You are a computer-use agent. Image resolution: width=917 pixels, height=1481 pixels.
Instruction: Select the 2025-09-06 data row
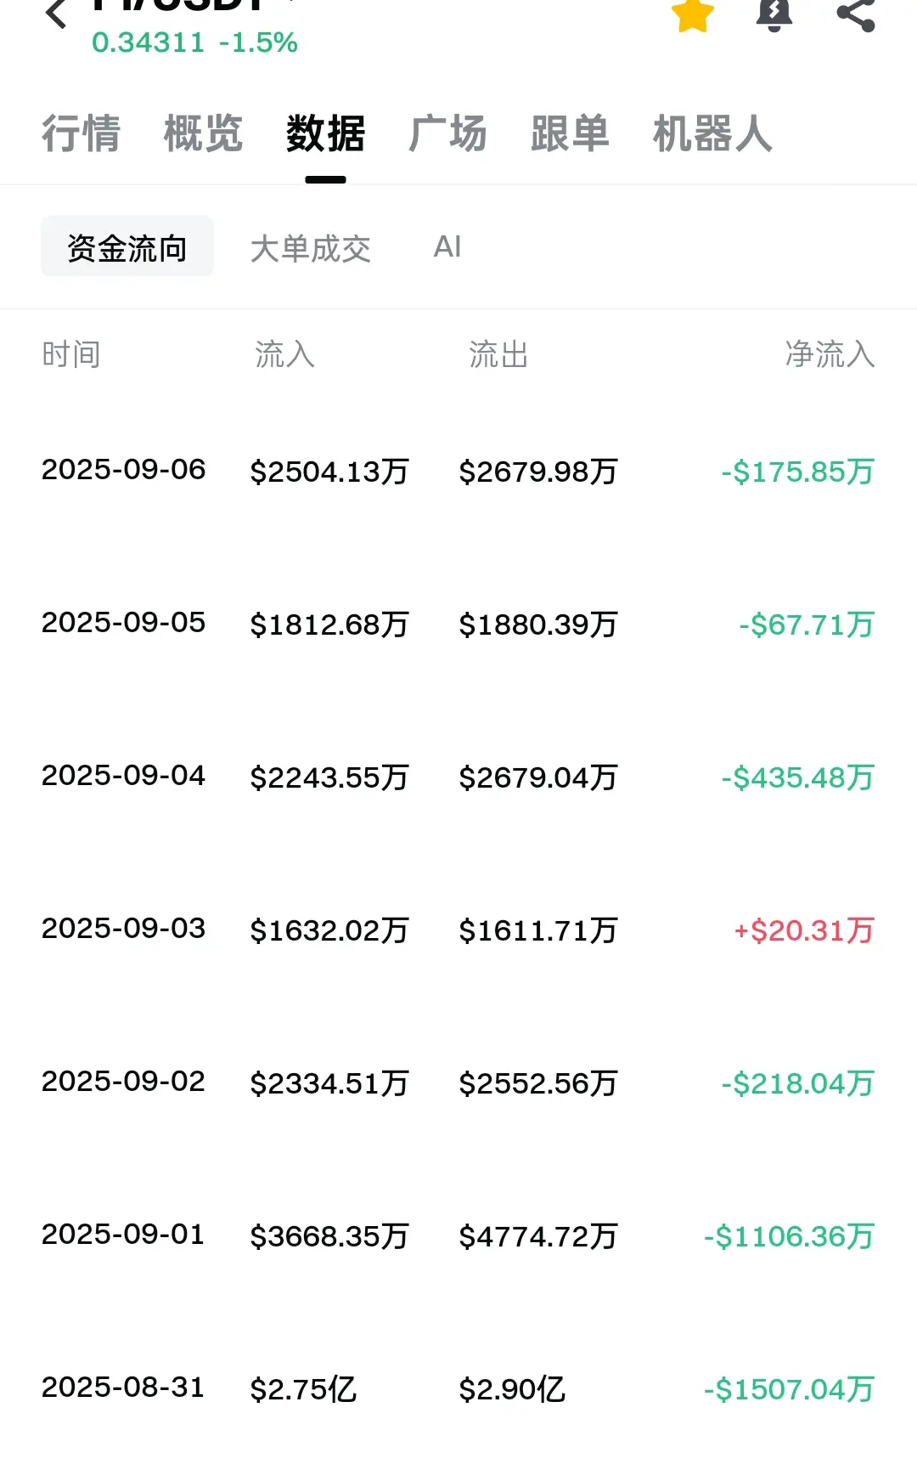pyautogui.click(x=458, y=471)
